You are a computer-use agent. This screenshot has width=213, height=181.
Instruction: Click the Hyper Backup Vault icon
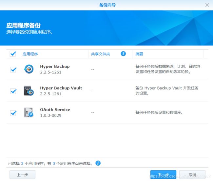point(29,90)
